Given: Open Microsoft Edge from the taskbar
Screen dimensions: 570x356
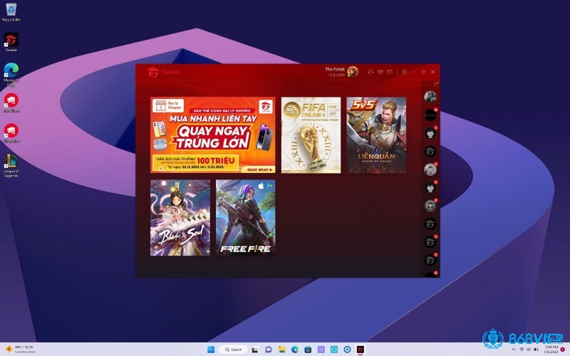Looking at the screenshot, I should (x=295, y=350).
